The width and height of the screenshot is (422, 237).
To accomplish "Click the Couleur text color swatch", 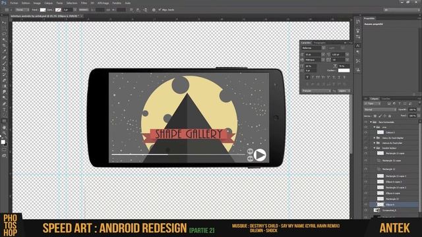I will 344,70.
